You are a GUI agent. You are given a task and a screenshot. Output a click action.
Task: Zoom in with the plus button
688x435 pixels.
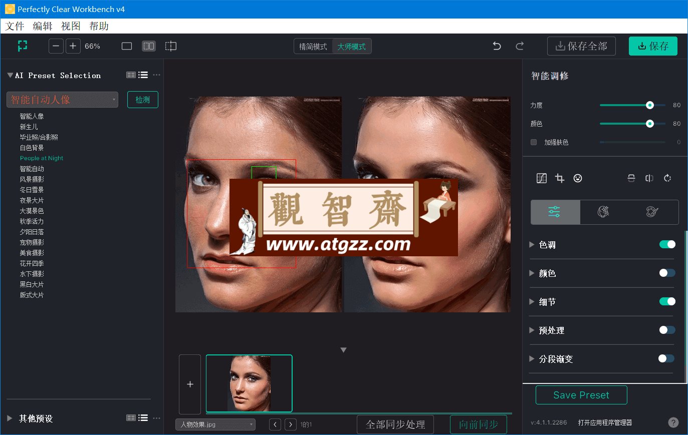[x=73, y=46]
